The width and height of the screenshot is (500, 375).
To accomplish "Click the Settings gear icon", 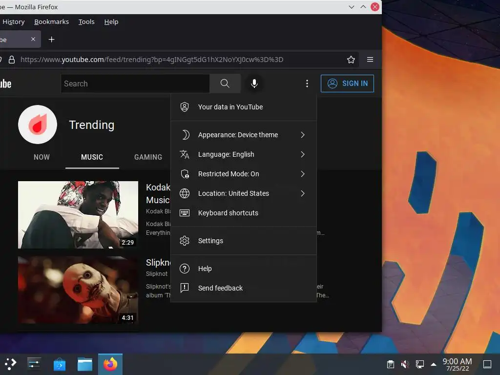I will click(x=185, y=241).
